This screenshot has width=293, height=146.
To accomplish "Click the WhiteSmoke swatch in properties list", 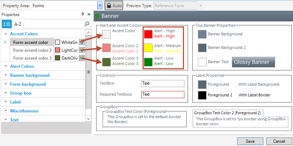I will click(58, 42).
